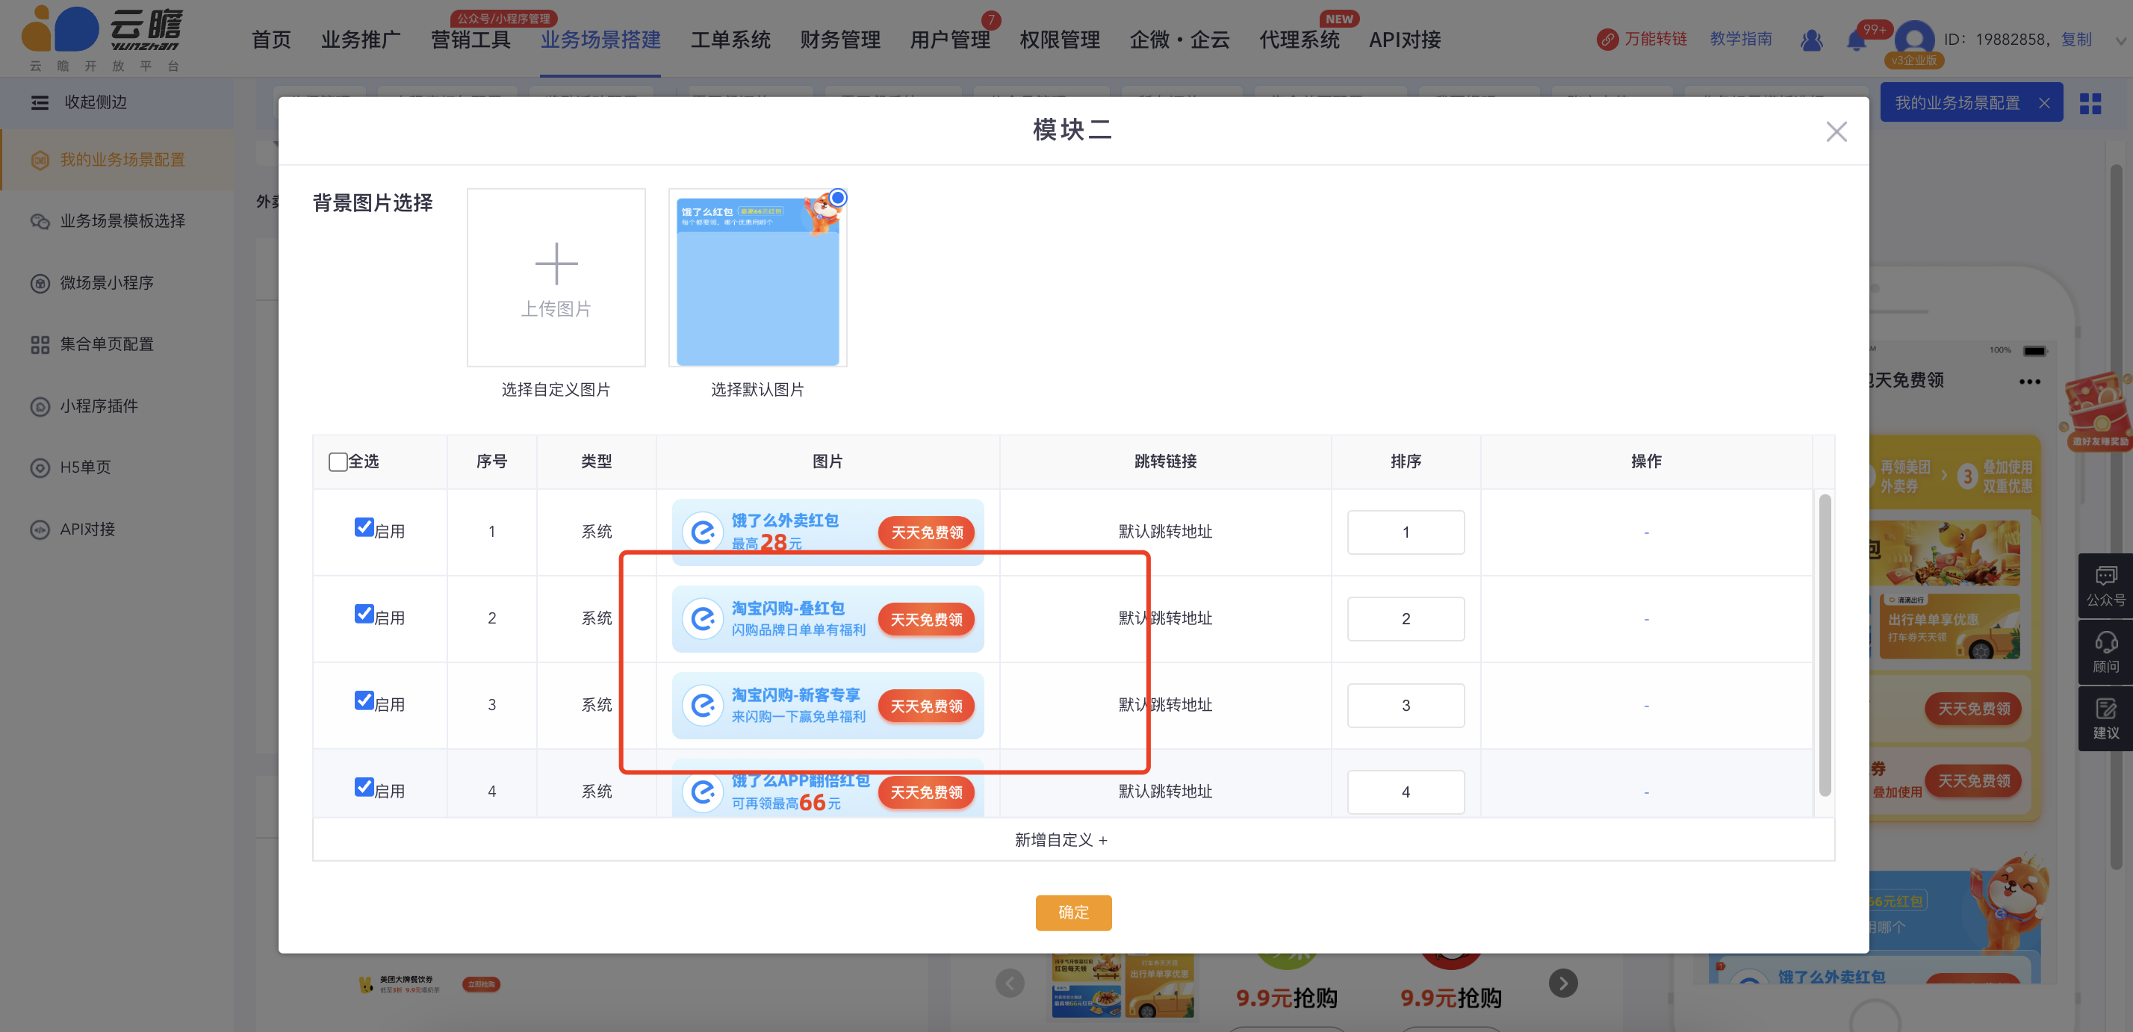2133x1032 pixels.
Task: Click the grid view icon top right
Action: pos(2090,104)
